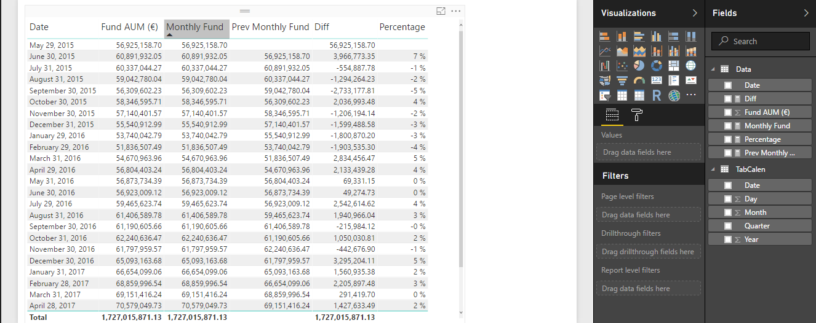Select the Donut chart visualization

point(657,66)
